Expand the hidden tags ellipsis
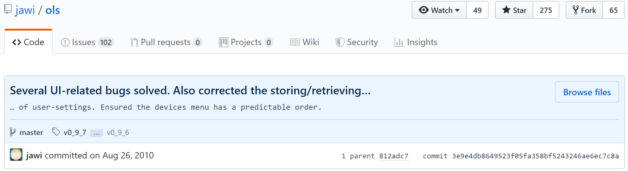This screenshot has width=628, height=171. (x=97, y=133)
